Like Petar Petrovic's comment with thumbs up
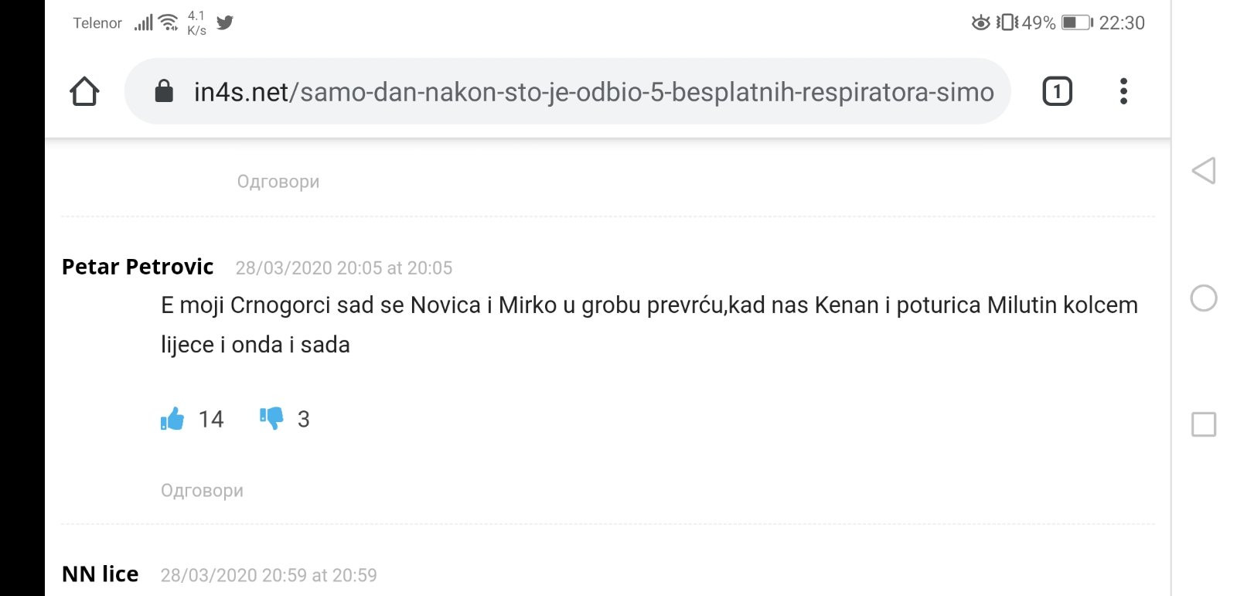 tap(172, 419)
